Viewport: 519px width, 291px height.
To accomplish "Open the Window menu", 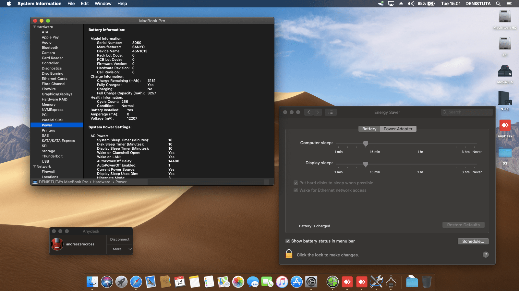I will click(x=103, y=4).
